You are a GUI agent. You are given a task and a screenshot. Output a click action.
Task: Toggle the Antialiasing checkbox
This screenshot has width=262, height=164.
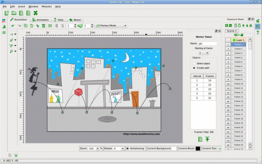128,149
